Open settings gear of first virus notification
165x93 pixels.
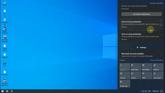click(x=161, y=25)
